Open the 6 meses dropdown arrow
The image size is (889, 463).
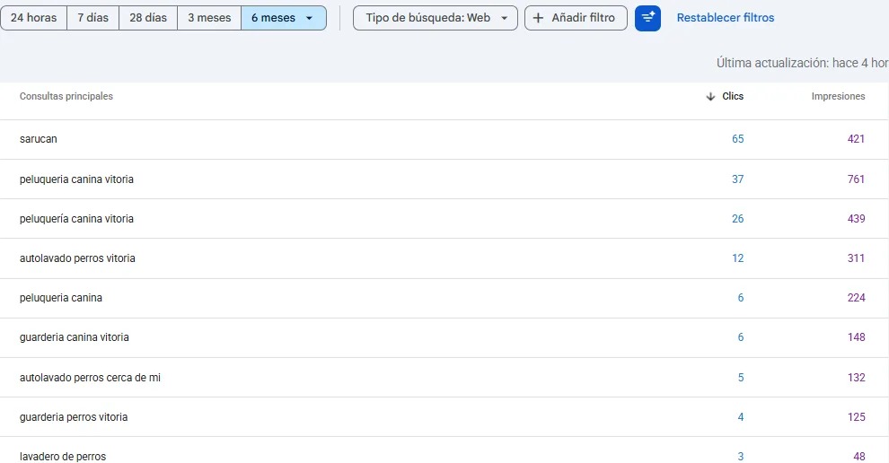click(310, 18)
